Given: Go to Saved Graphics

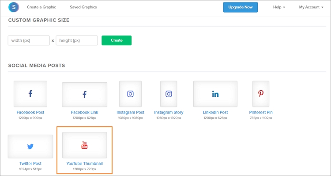Looking at the screenshot, I should (x=83, y=7).
